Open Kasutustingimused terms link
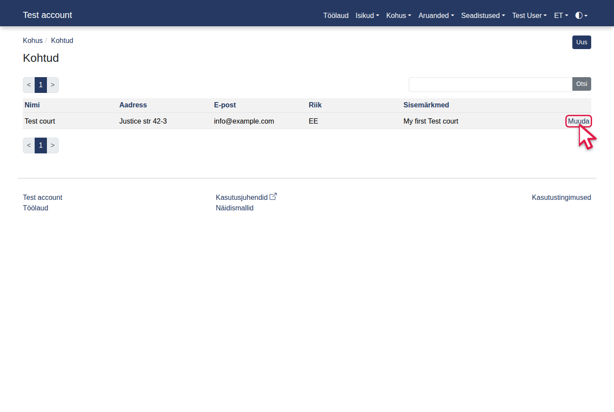 pyautogui.click(x=561, y=197)
